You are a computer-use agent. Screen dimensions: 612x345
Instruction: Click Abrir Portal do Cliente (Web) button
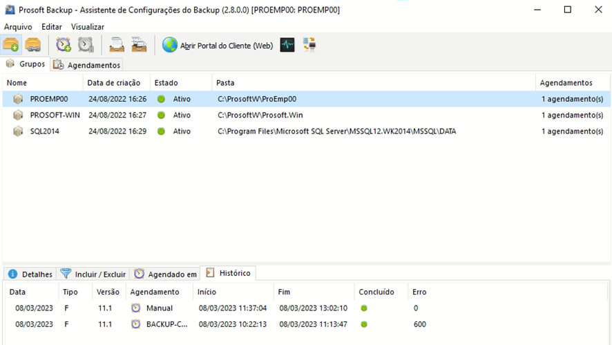coord(218,46)
